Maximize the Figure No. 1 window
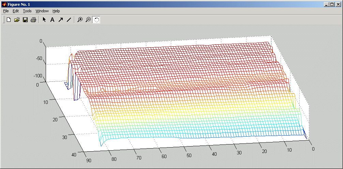 coord(332,4)
